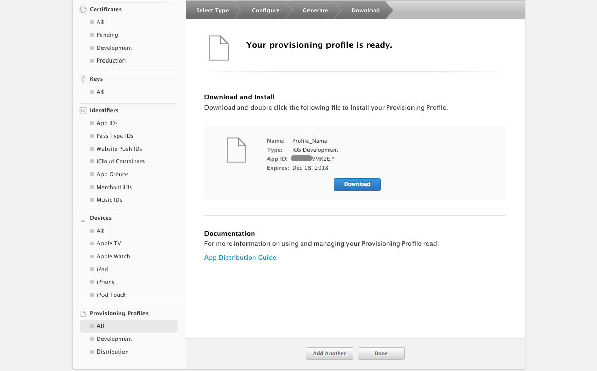Image resolution: width=597 pixels, height=371 pixels.
Task: Download the provisioning profile
Action: coord(357,184)
